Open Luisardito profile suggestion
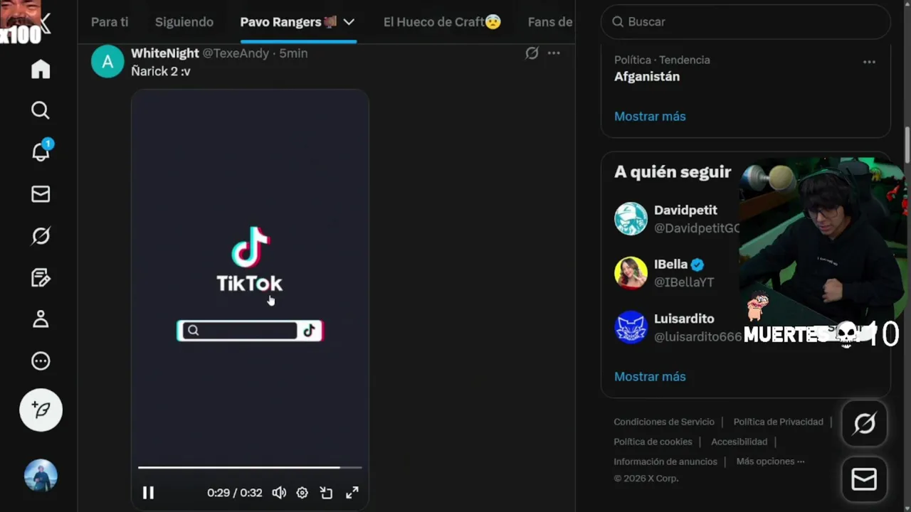This screenshot has height=512, width=911. pyautogui.click(x=684, y=319)
